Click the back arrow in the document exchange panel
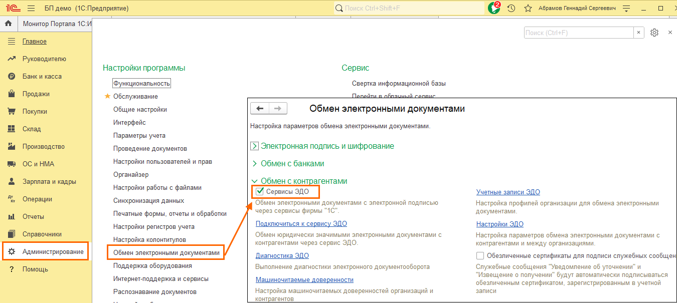The width and height of the screenshot is (677, 303). (x=260, y=109)
